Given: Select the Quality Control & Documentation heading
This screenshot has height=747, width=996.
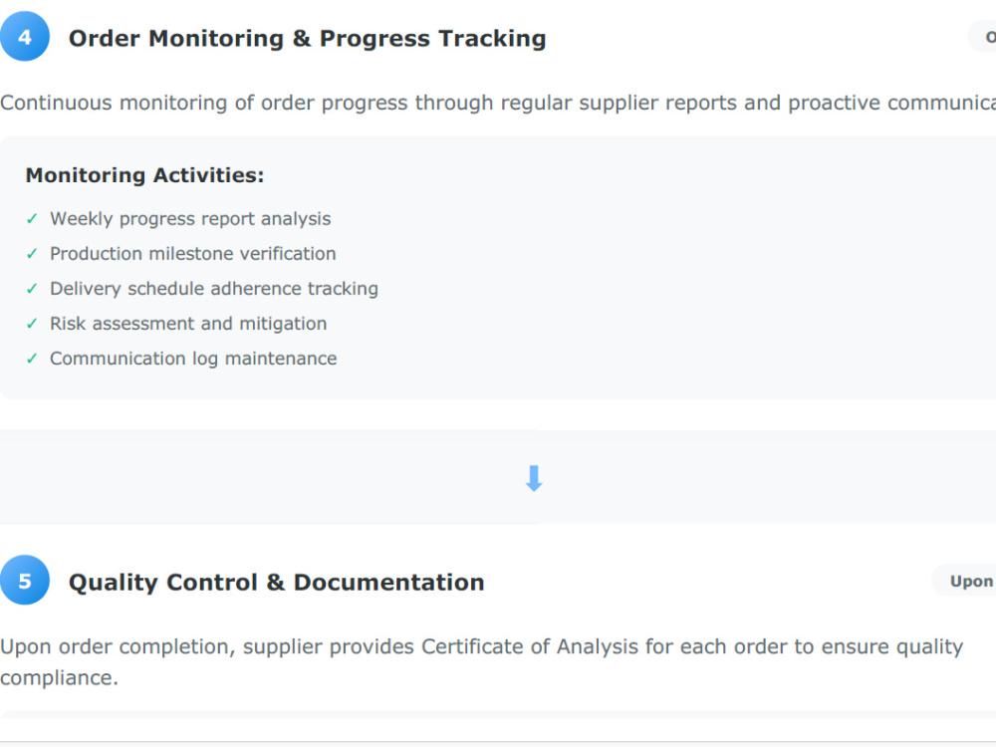Looking at the screenshot, I should pos(276,583).
